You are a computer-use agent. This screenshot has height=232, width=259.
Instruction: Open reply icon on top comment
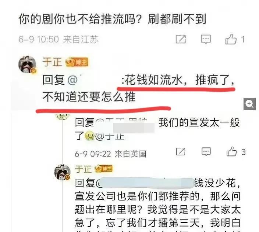click(x=206, y=39)
